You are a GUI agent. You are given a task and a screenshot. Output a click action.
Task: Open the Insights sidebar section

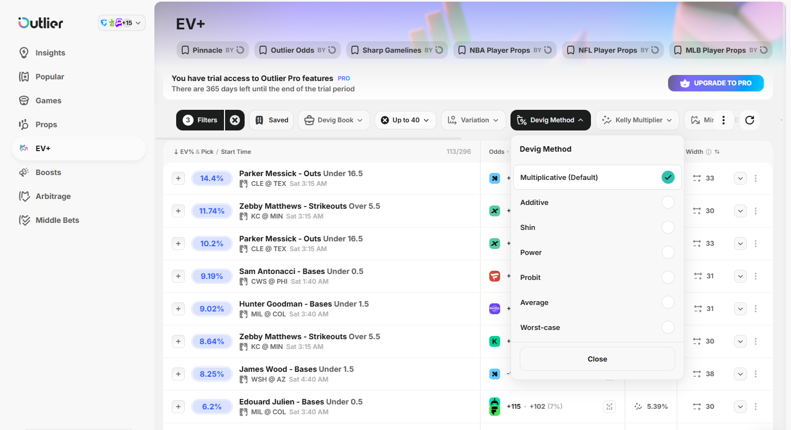(50, 53)
